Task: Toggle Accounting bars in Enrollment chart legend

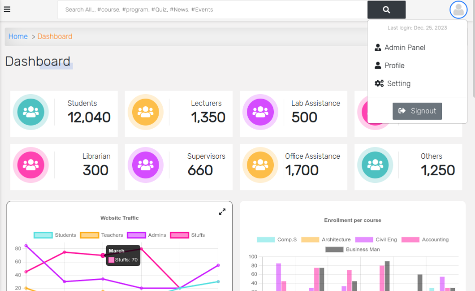Action: pyautogui.click(x=410, y=239)
